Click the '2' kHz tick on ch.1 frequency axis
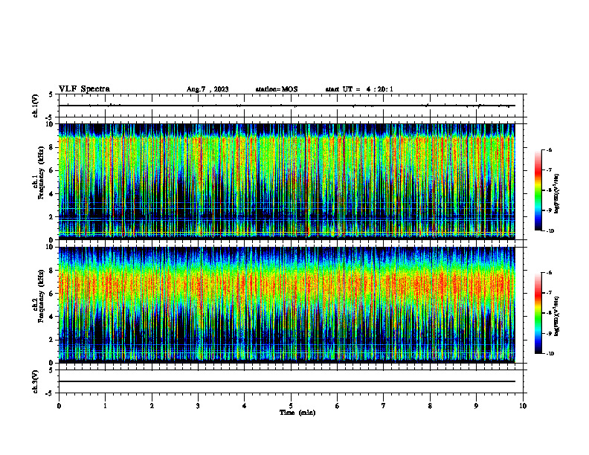 52,217
